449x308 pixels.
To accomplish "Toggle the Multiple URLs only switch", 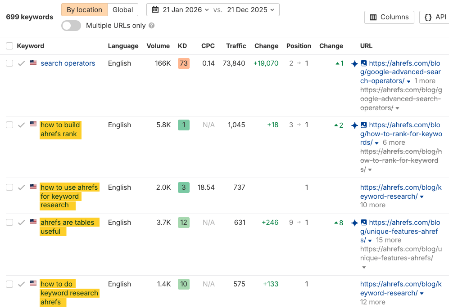I will [x=71, y=26].
